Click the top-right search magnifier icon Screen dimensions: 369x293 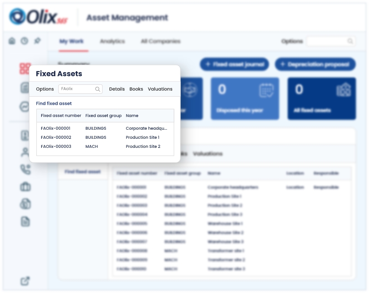pyautogui.click(x=350, y=41)
